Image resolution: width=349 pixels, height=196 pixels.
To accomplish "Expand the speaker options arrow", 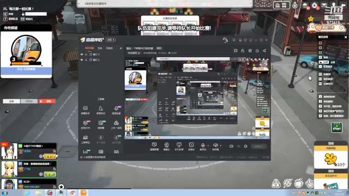I will 220,146.
